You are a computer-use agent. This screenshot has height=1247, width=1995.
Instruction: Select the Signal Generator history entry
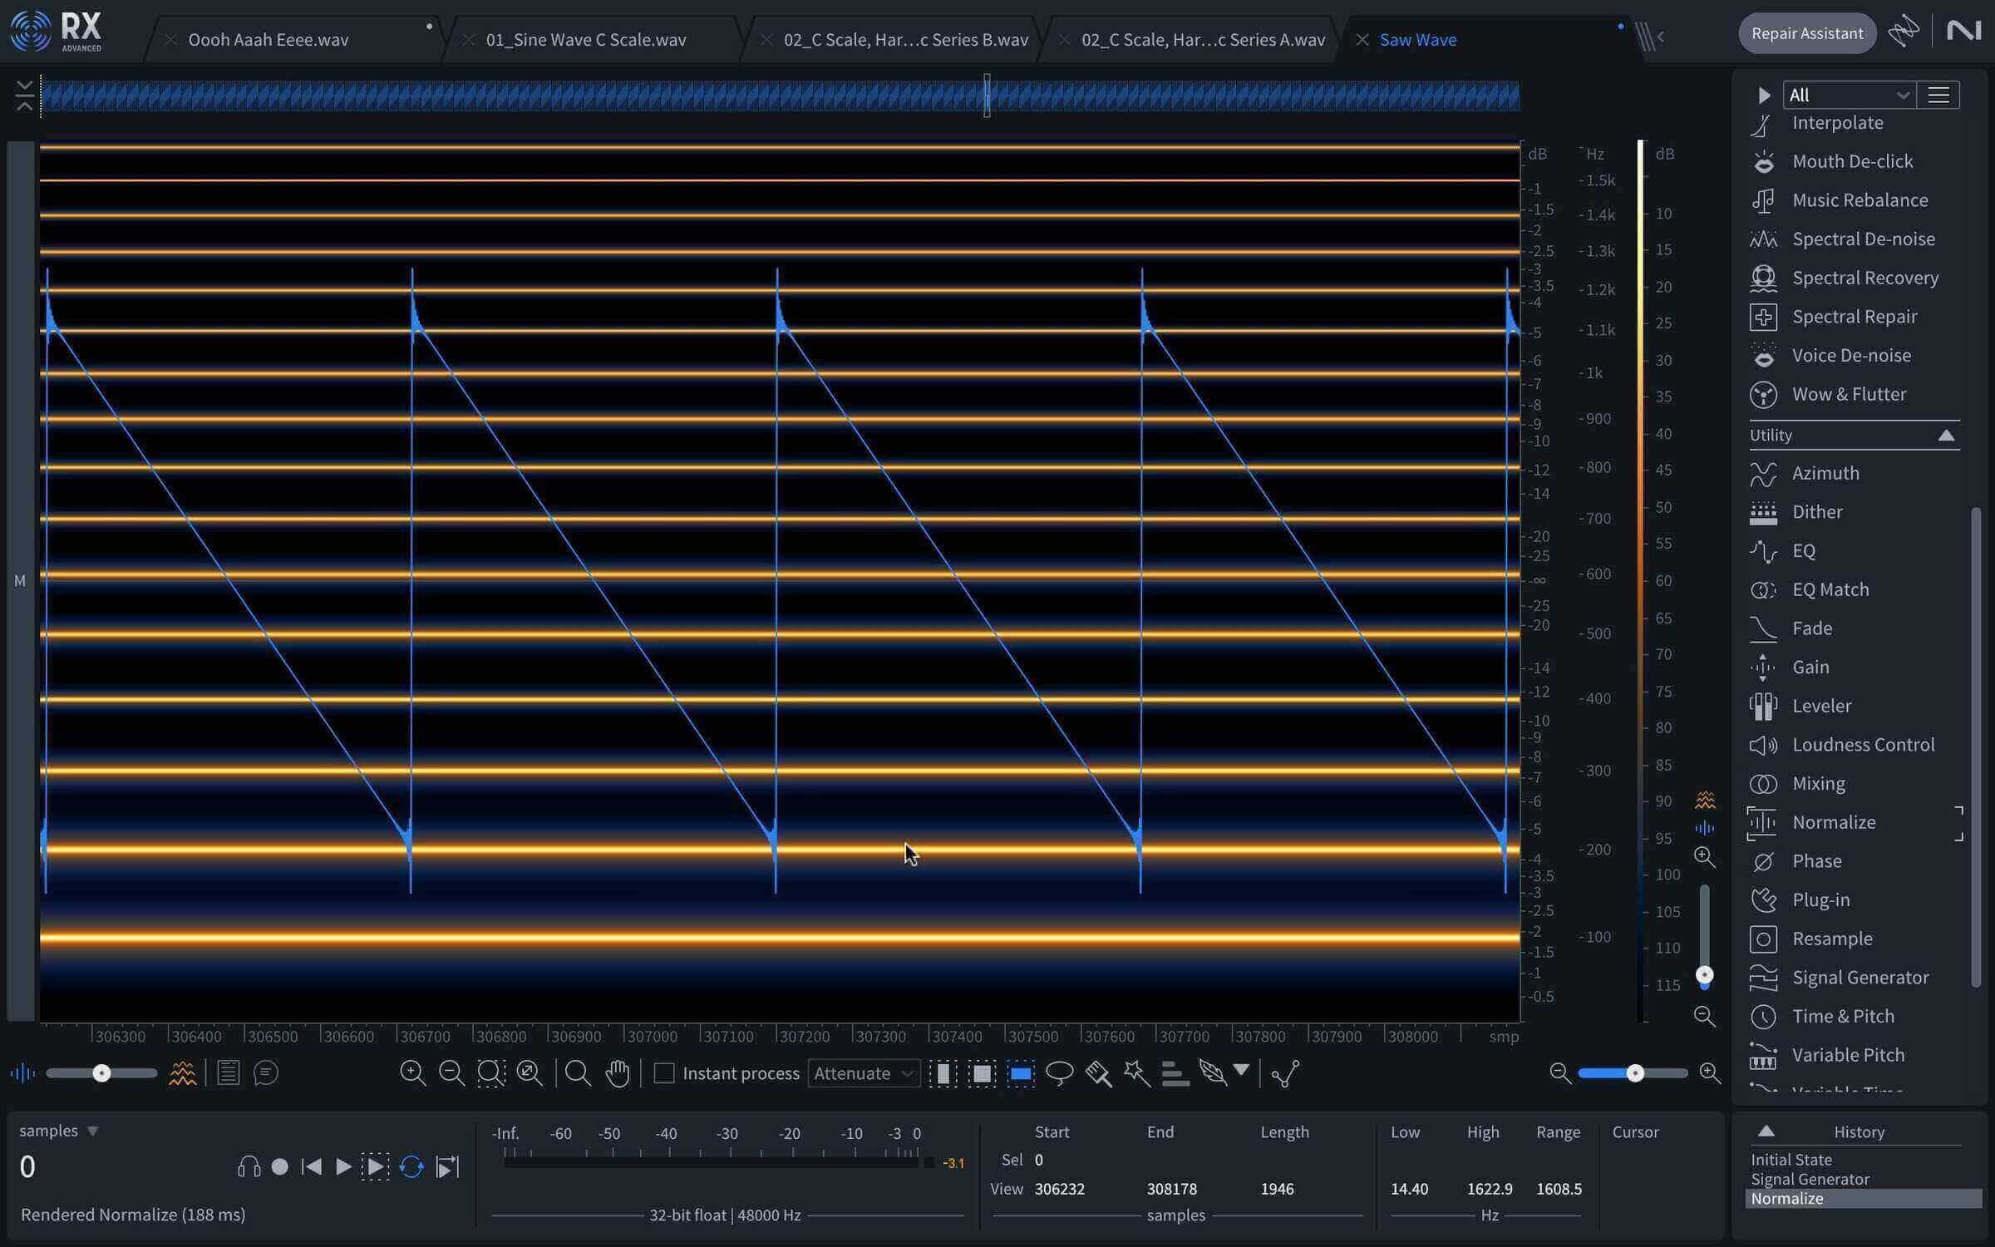pos(1810,1179)
